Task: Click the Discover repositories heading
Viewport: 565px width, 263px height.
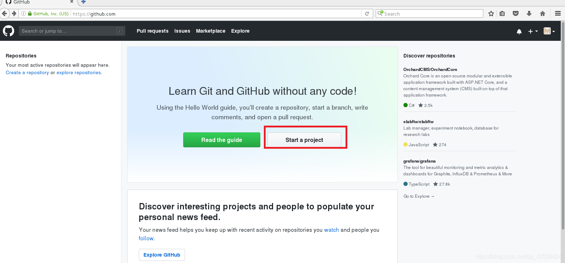Action: point(429,56)
